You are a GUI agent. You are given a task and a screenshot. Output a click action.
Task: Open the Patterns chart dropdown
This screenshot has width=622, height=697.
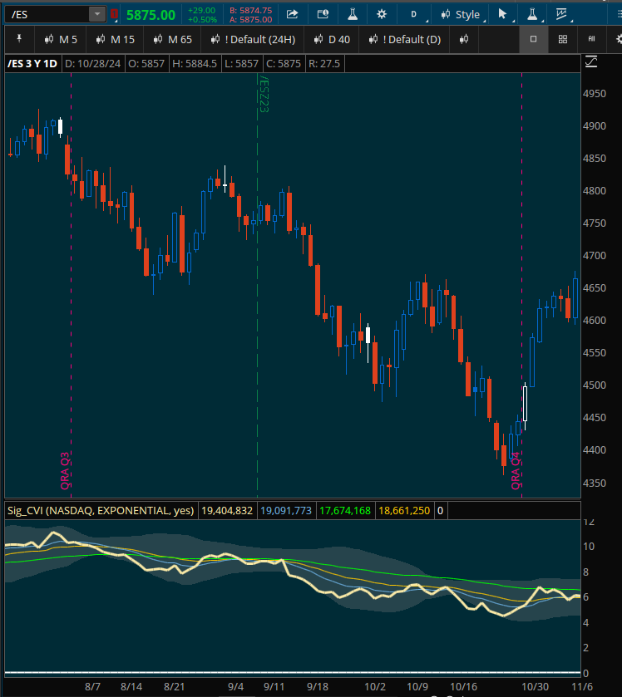(562, 14)
